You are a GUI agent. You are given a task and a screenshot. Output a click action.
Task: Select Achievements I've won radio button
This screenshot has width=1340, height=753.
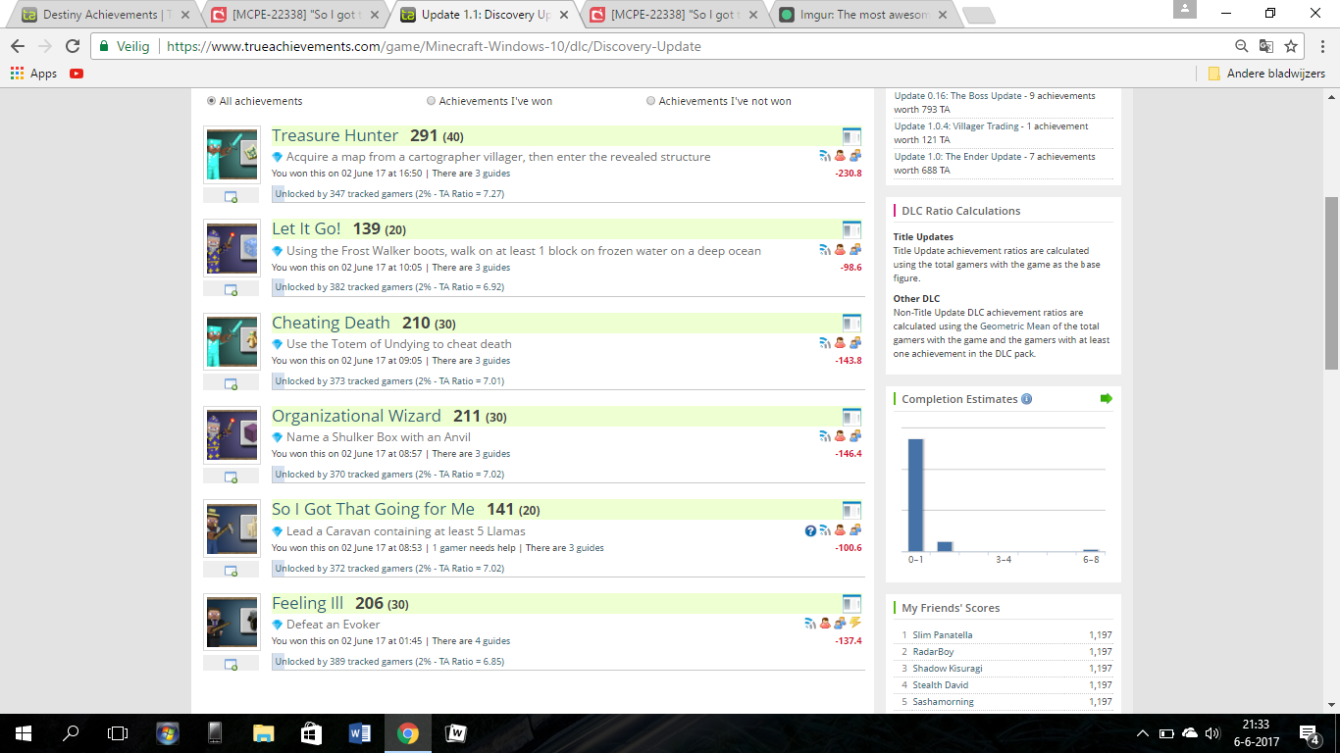coord(432,101)
